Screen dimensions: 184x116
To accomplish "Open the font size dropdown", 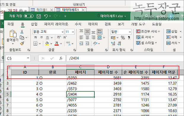I will [73, 32].
